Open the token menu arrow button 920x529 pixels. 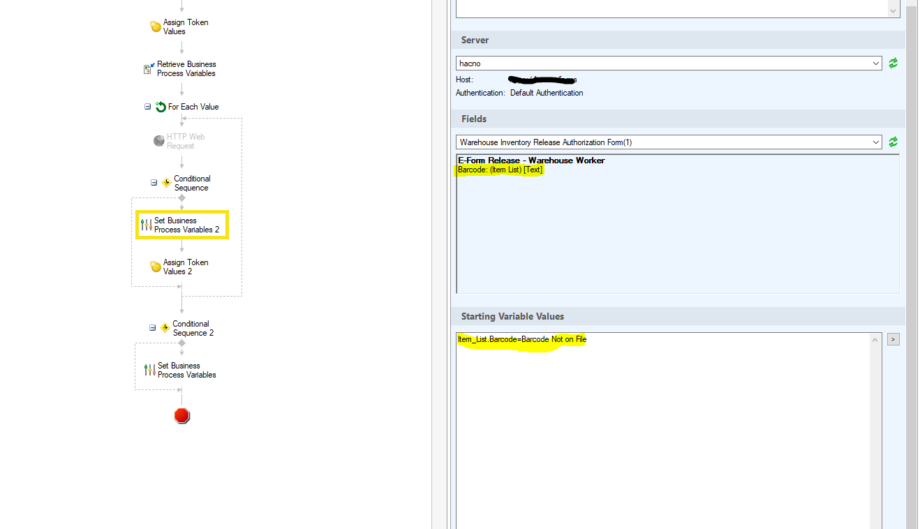(x=893, y=340)
